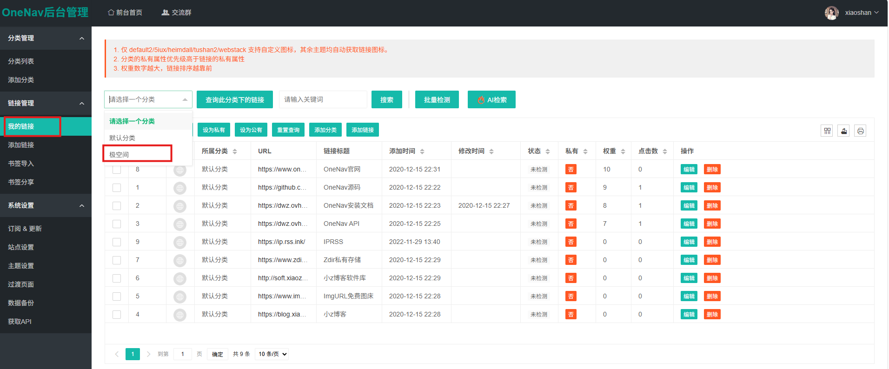Focus the 请输入关键词 search field

pyautogui.click(x=323, y=99)
